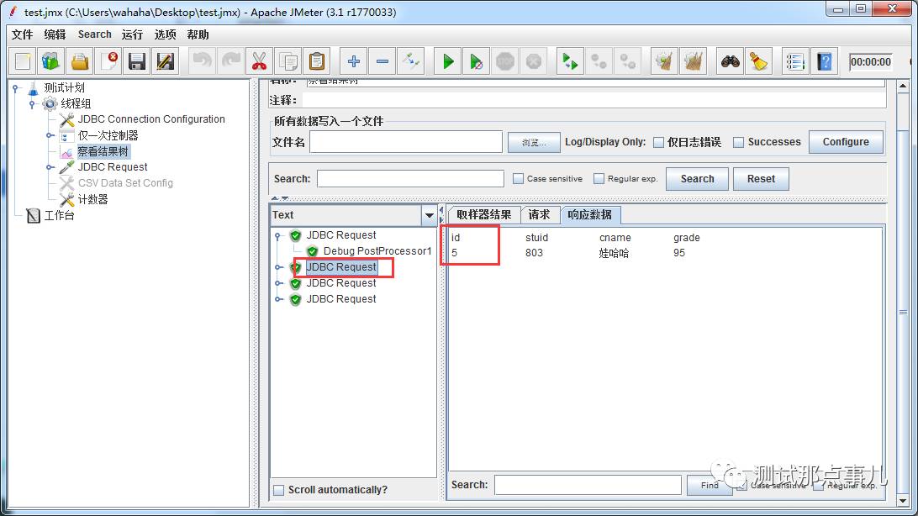Toggle the upper Case sensitive checkbox
Viewport: 918px width, 516px height.
(518, 178)
